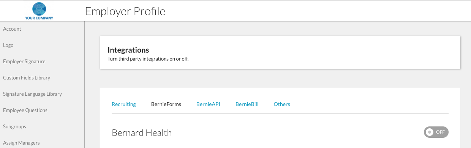The height and width of the screenshot is (148, 471).
Task: Open the BernieAPI tab
Action: [x=208, y=104]
